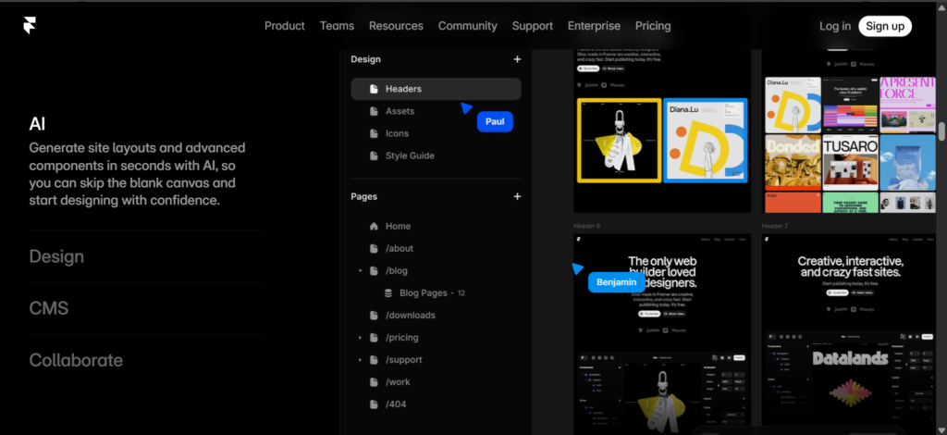Open the Bonded gold thumbnail

coord(793,161)
